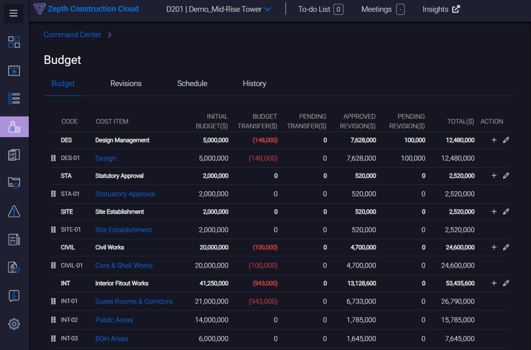Viewport: 531px width, 350px height.
Task: Open the BOH Areas cost item
Action: [112, 339]
